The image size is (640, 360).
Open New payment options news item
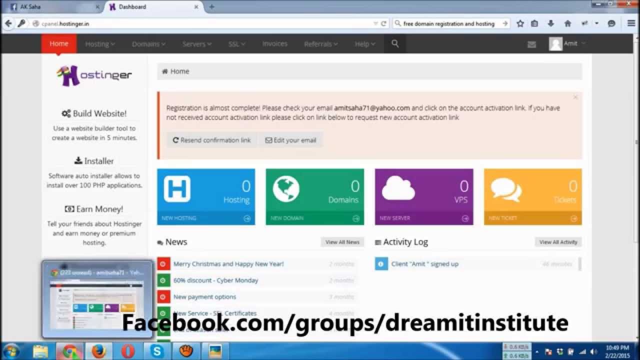click(204, 297)
